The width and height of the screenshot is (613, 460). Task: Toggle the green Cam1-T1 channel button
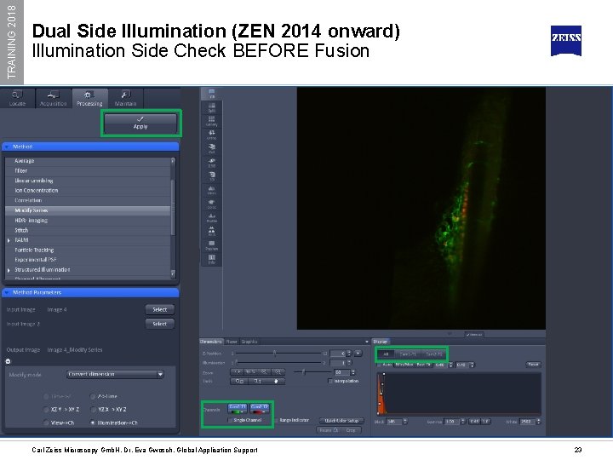click(238, 409)
